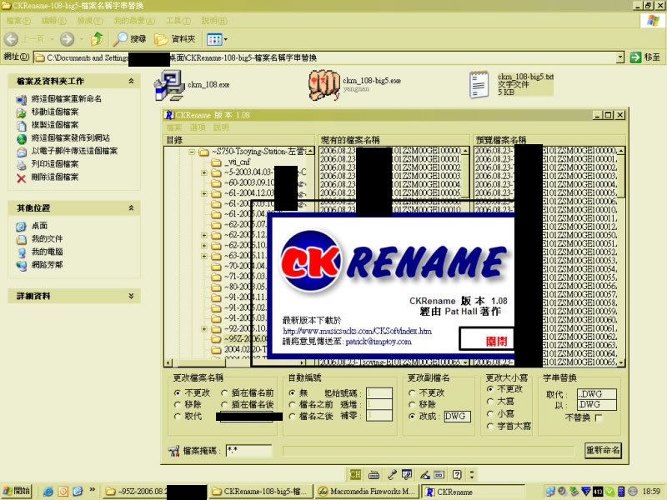This screenshot has height=500, width=667.
Task: Switch to Macromedia Fireworks on the taskbar
Action: [x=368, y=492]
